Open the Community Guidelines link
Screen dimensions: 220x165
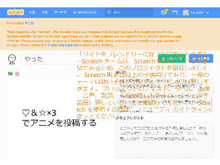click(x=65, y=45)
